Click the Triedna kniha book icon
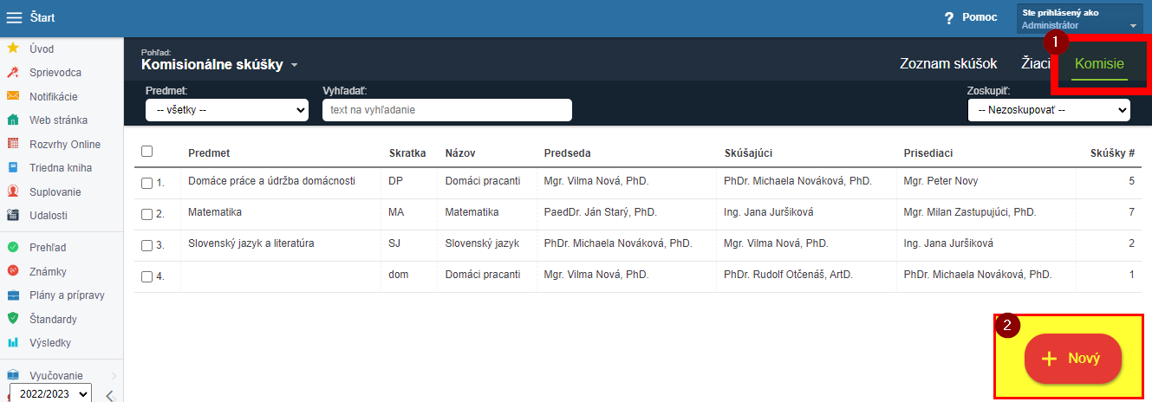Screen dimensions: 1152x402 [x=13, y=168]
